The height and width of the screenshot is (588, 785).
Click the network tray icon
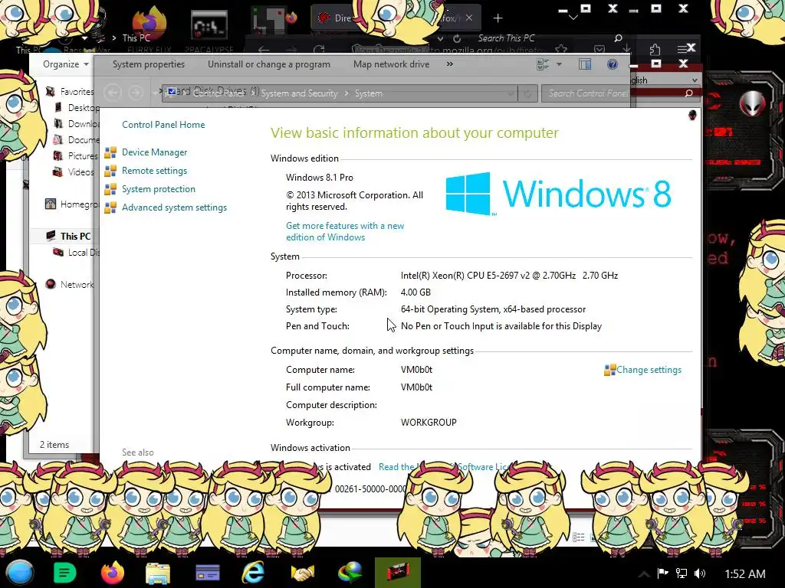[682, 573]
